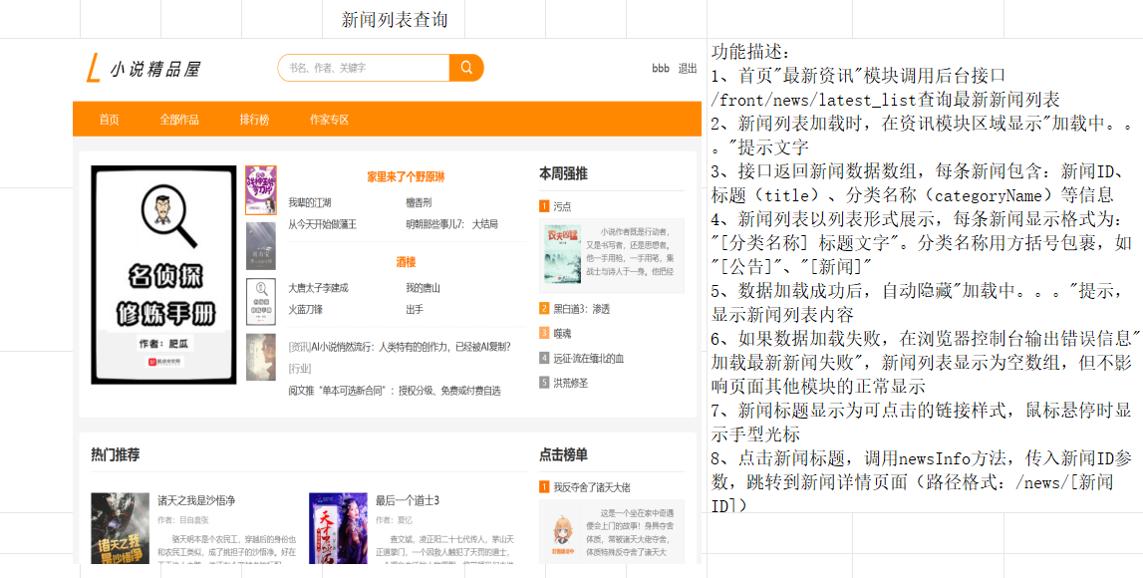Open the 酒楼 featured title link
This screenshot has height=578, width=1143.
[406, 262]
